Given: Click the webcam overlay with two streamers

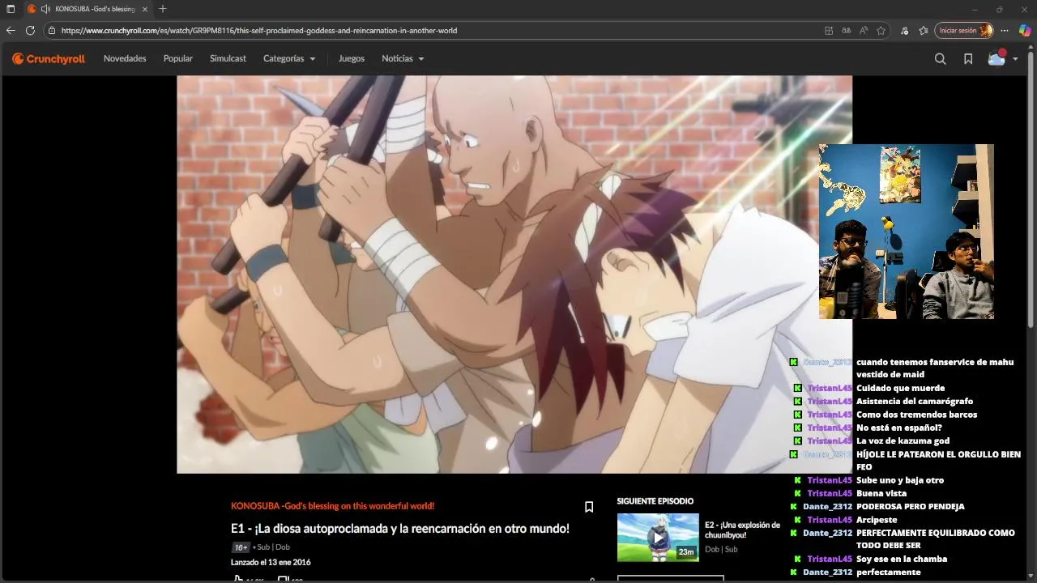Looking at the screenshot, I should (x=906, y=232).
